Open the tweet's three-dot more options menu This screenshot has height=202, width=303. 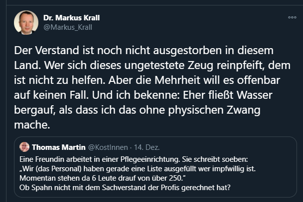tap(292, 17)
